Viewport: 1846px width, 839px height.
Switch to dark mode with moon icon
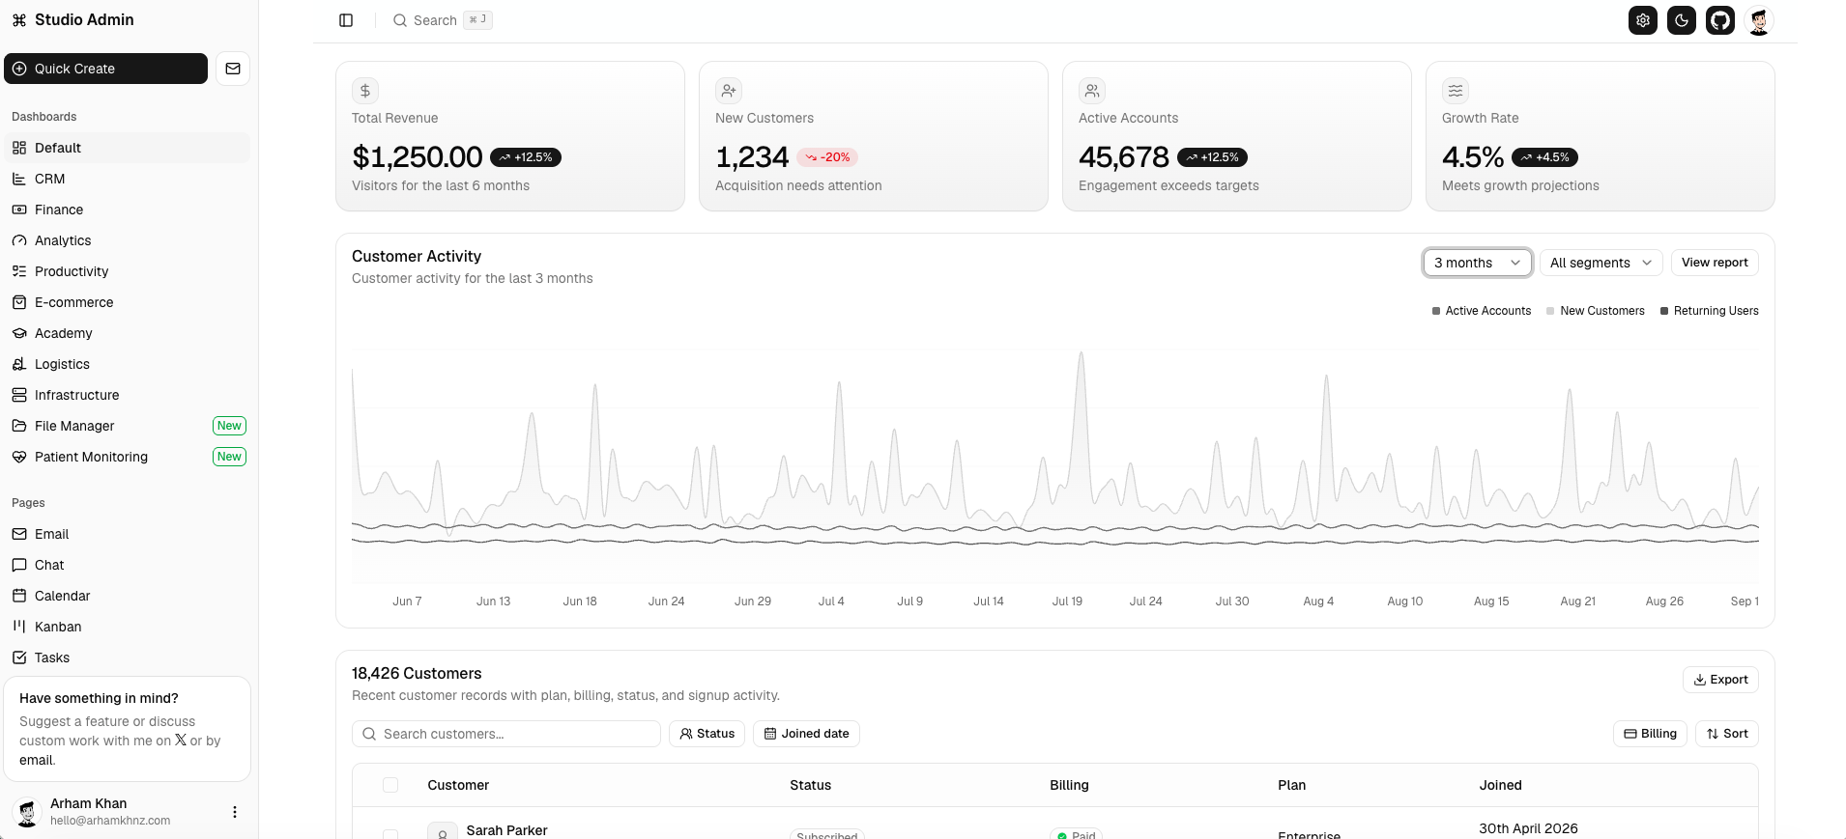coord(1682,20)
